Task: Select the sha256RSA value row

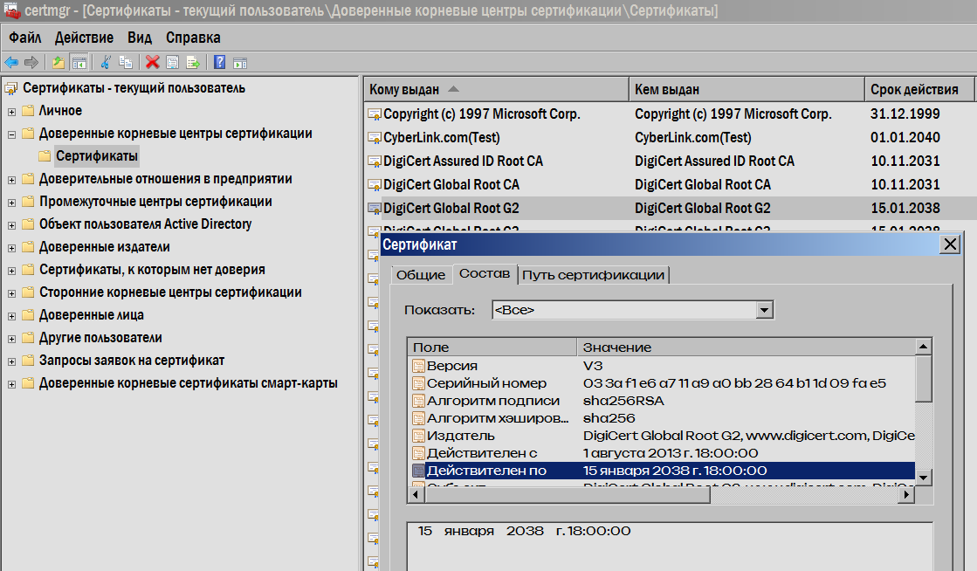Action: coord(623,401)
